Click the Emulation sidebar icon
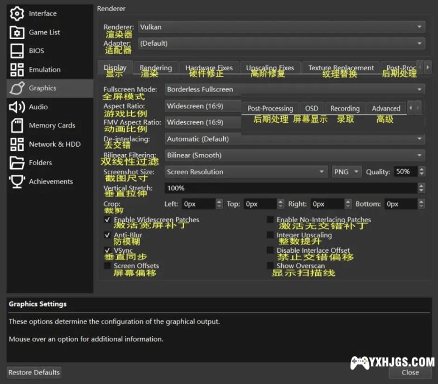 point(17,70)
